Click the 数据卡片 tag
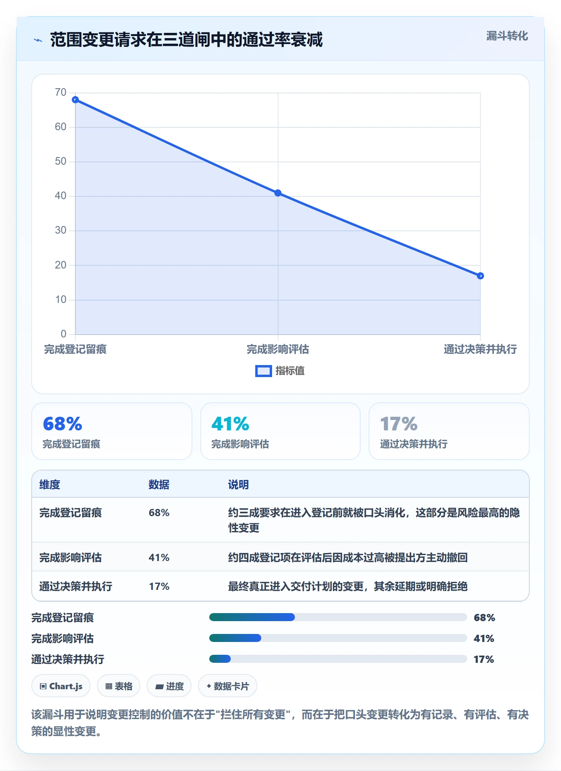 [228, 686]
